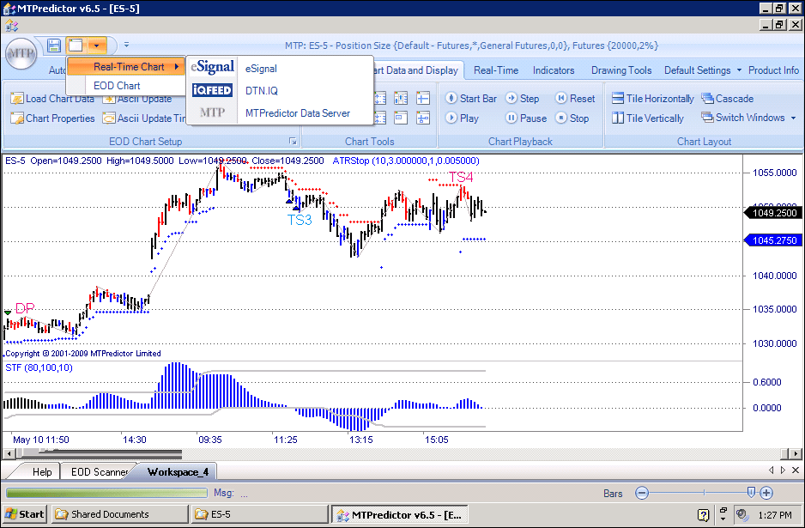The image size is (805, 528).
Task: Click the Bars zoom slider handle
Action: pyautogui.click(x=751, y=493)
